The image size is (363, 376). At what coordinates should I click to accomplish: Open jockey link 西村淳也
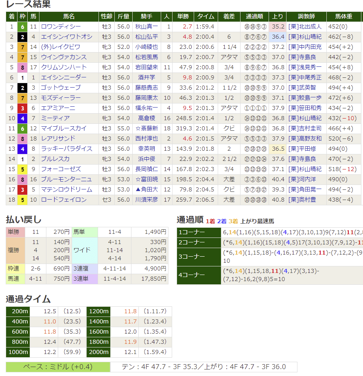(147, 139)
